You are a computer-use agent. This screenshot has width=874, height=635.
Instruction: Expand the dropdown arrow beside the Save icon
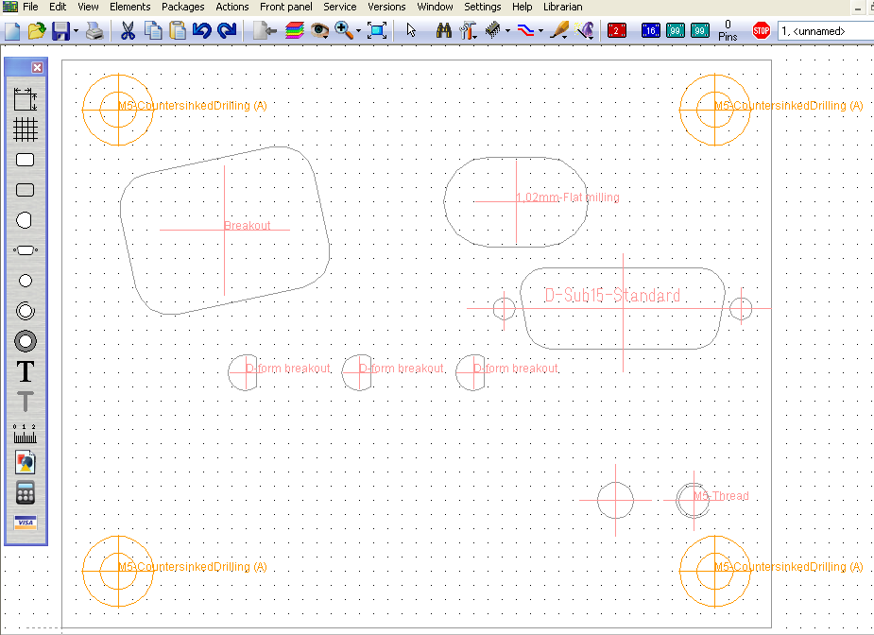click(x=76, y=31)
